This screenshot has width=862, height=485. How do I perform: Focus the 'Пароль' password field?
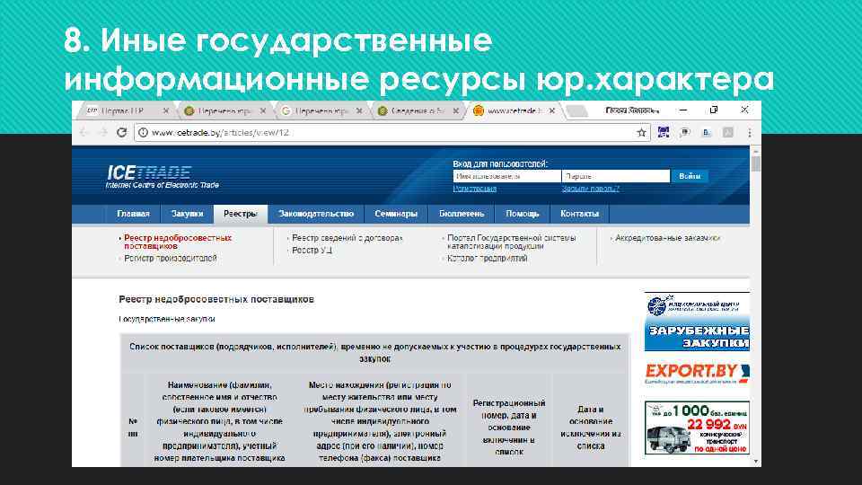coord(616,176)
